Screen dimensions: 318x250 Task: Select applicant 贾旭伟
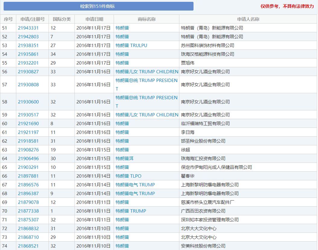point(187,63)
